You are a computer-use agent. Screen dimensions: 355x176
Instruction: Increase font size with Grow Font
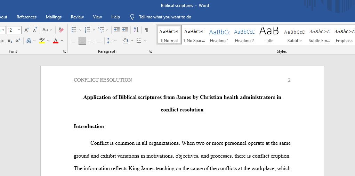click(x=27, y=30)
